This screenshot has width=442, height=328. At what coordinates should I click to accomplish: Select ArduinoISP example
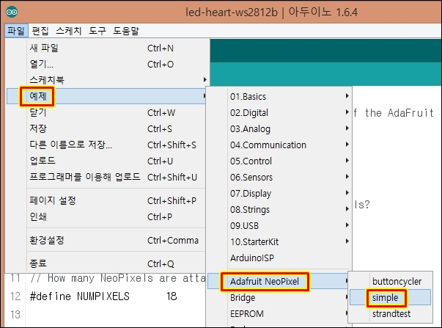(279, 258)
